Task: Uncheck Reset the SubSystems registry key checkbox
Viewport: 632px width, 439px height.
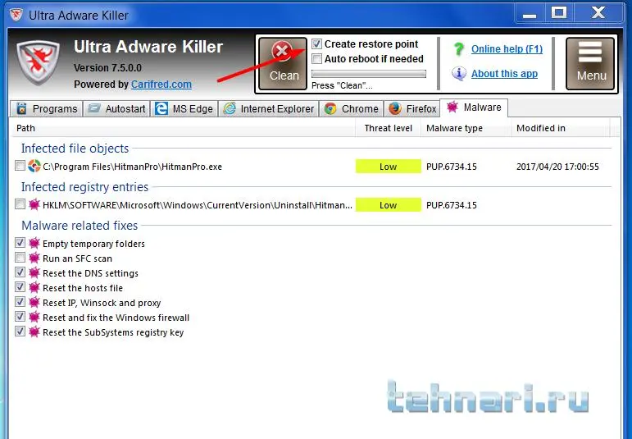Action: (20, 332)
